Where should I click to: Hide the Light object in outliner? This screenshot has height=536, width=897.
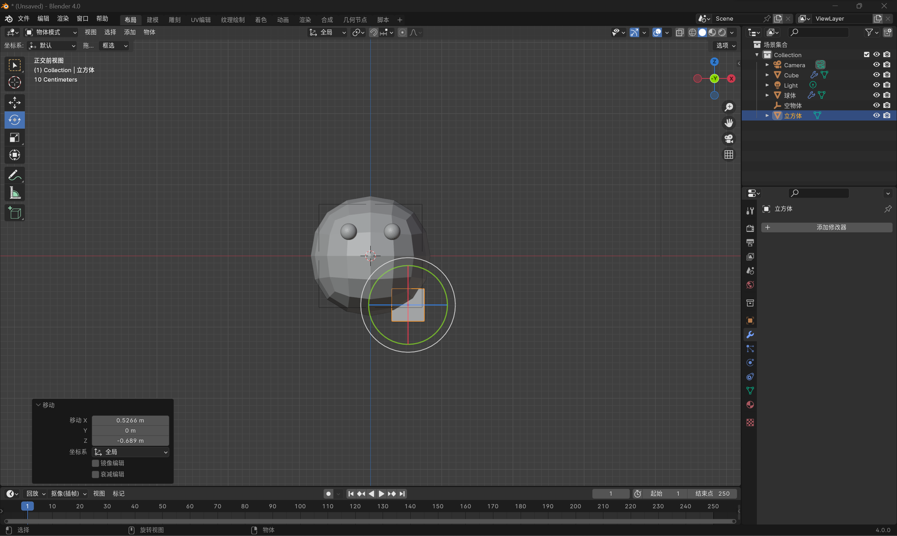click(x=876, y=85)
